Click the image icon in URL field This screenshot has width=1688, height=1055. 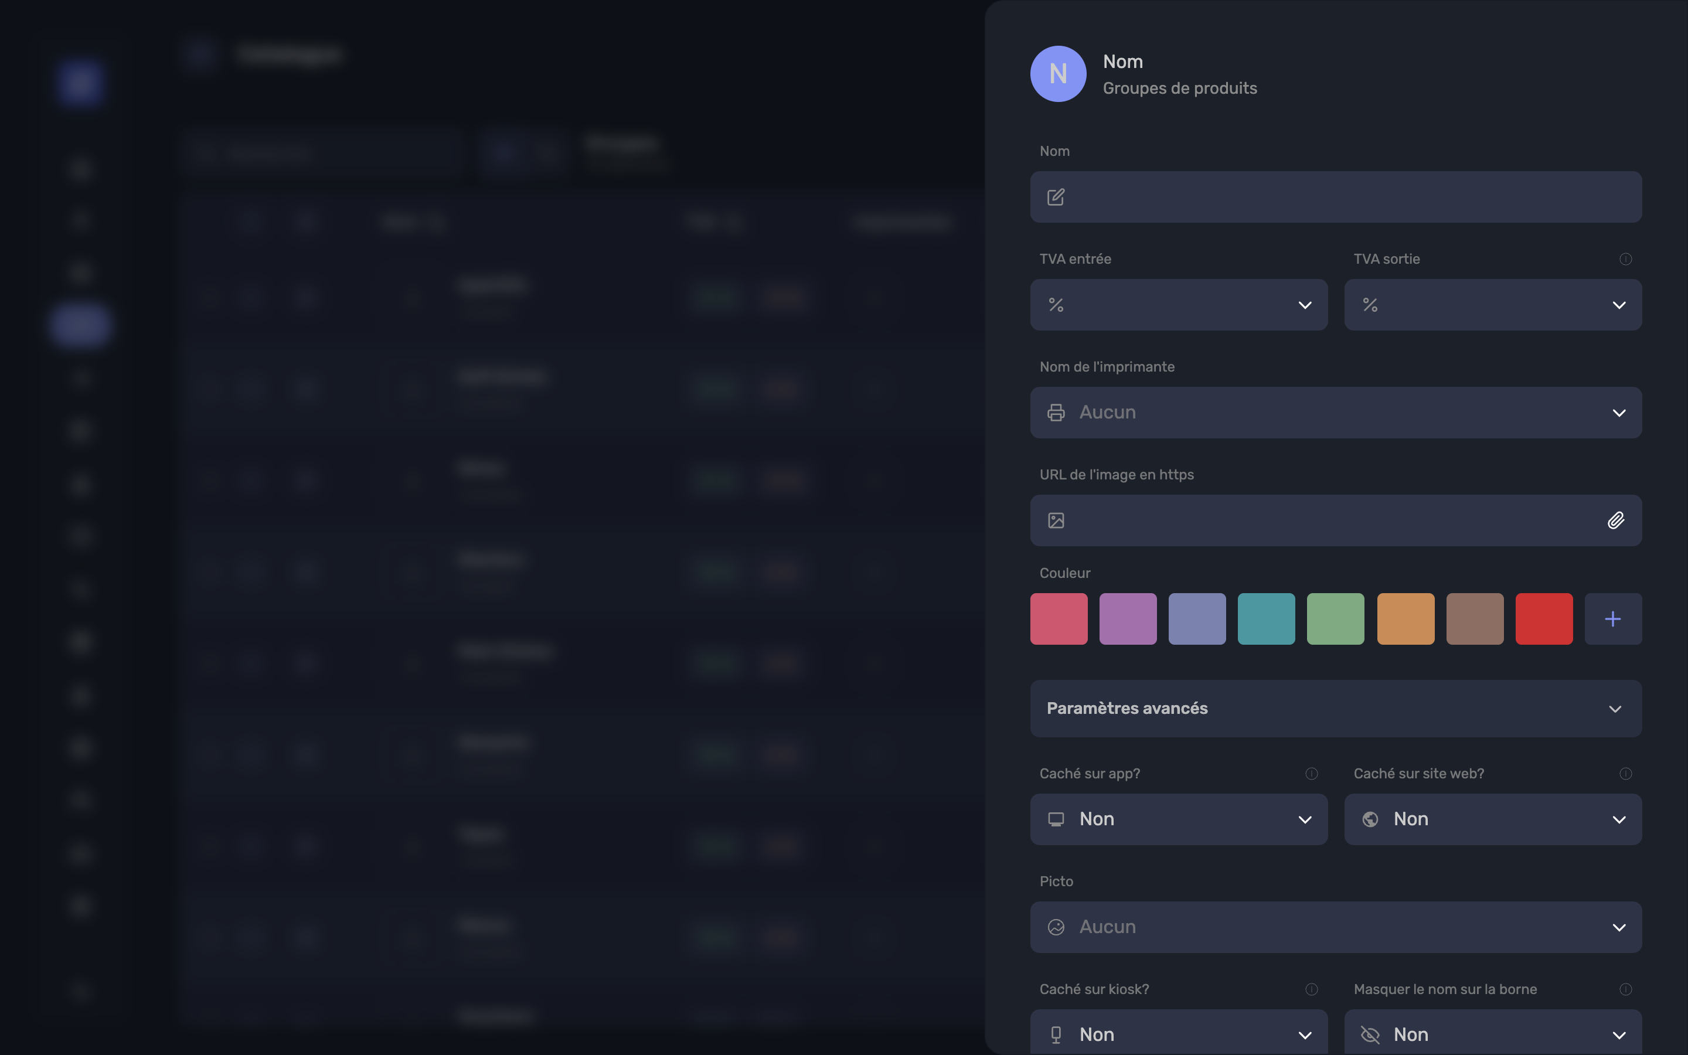(1056, 520)
